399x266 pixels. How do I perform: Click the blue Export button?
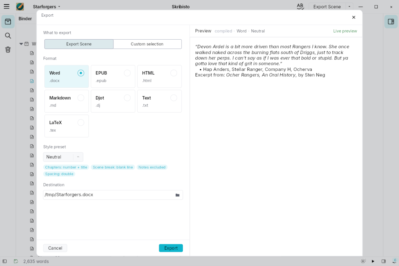click(x=171, y=248)
